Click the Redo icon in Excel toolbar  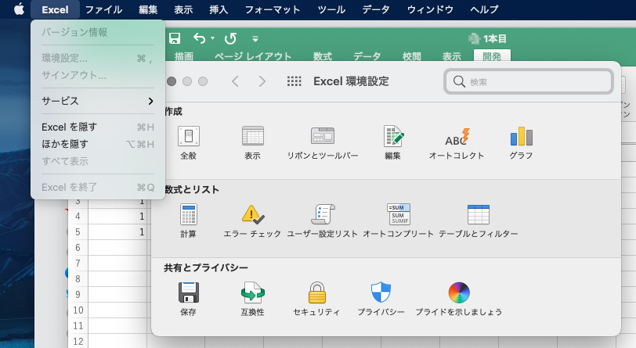pos(230,38)
